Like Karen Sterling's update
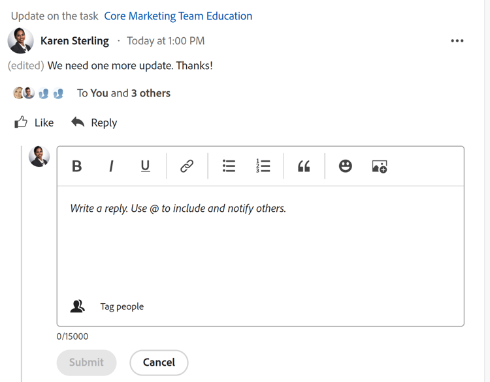The height and width of the screenshot is (382, 490). (34, 123)
